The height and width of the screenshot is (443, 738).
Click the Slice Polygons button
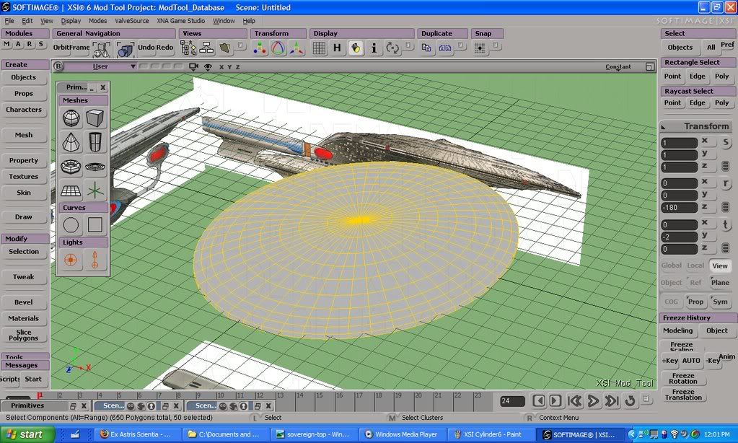coord(24,335)
